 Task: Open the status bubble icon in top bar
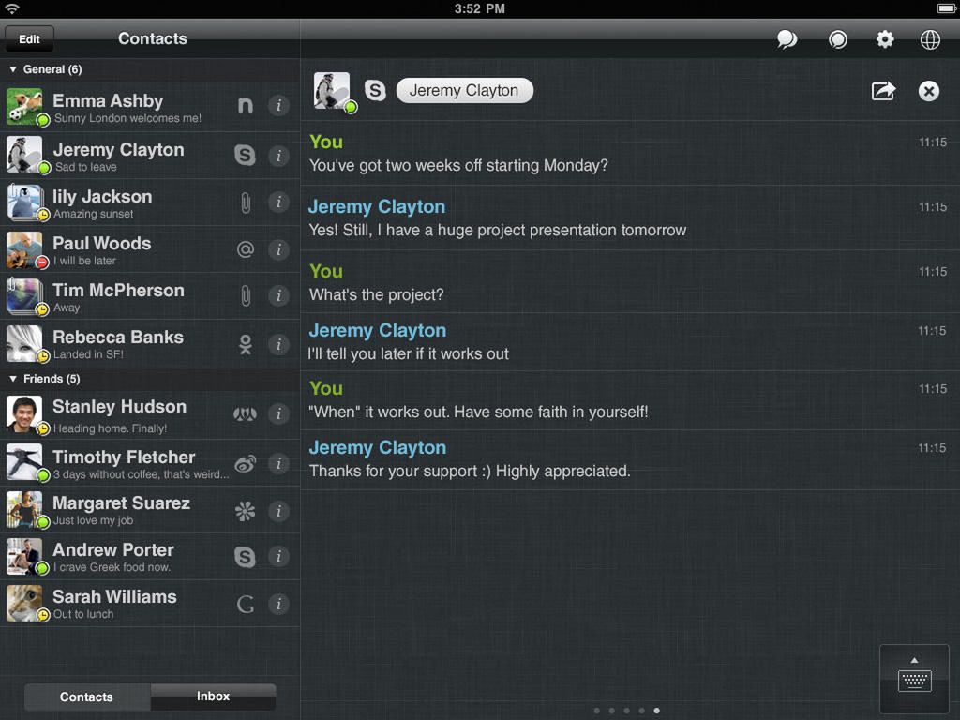(837, 39)
